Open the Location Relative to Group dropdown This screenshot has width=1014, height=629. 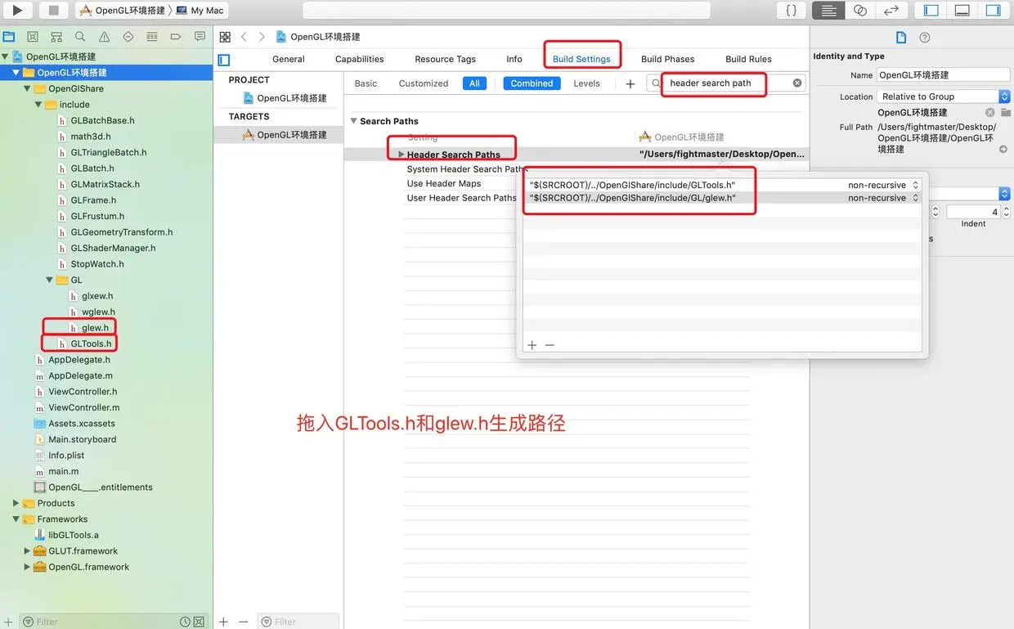click(944, 97)
